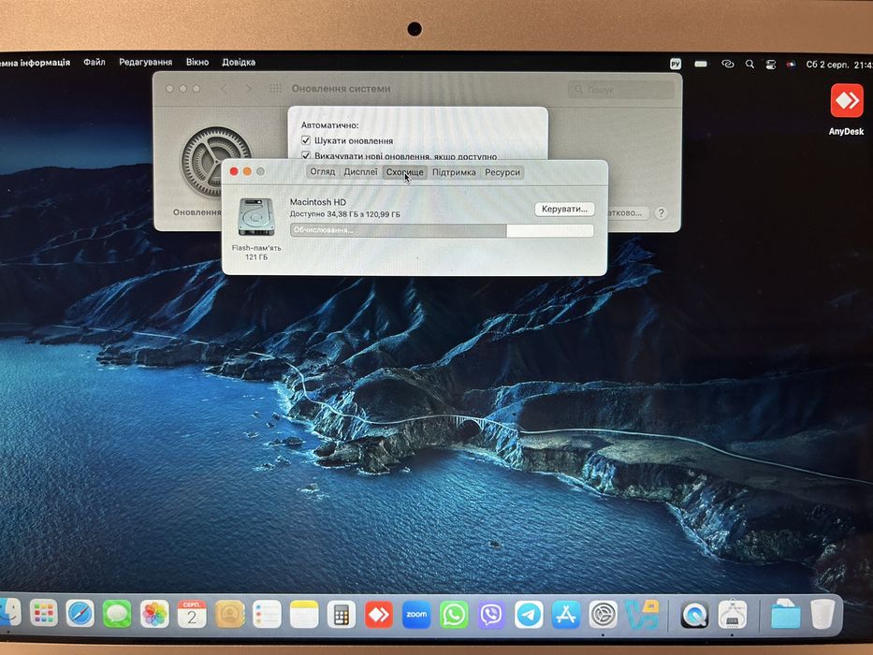Select the Сховище tab

(x=405, y=172)
